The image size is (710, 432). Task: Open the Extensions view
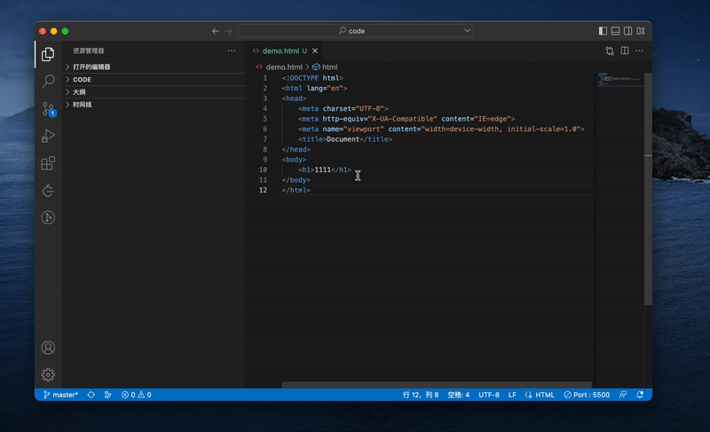click(x=48, y=163)
